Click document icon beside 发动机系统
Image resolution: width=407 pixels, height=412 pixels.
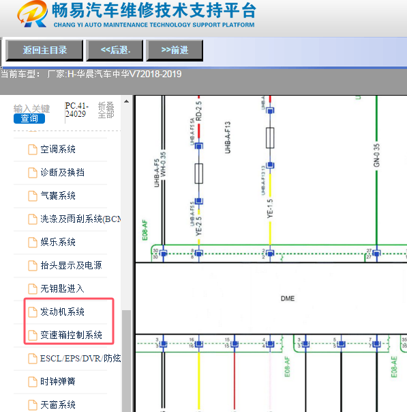(x=33, y=312)
